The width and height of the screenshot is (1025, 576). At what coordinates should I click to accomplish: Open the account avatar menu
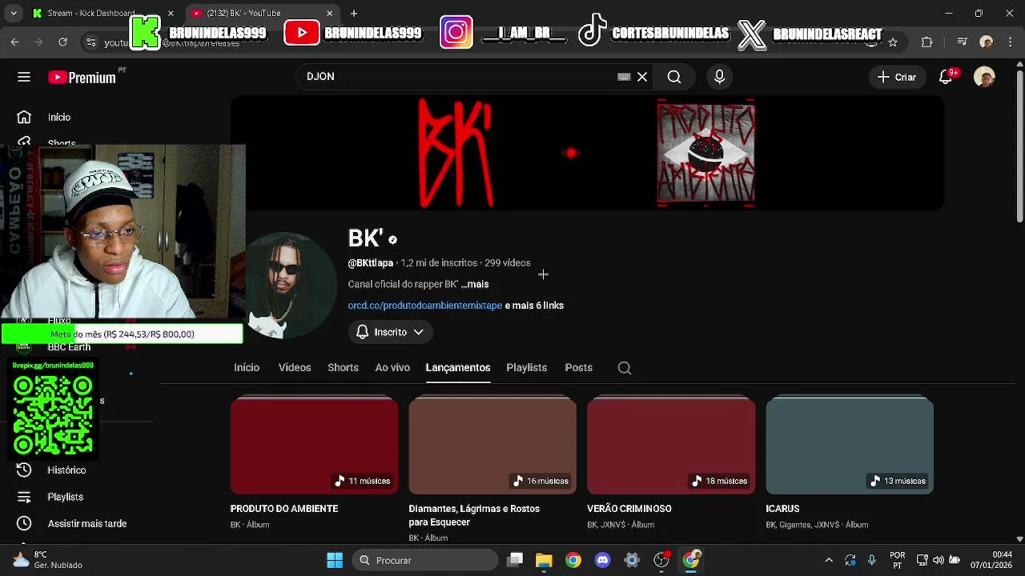coord(984,77)
